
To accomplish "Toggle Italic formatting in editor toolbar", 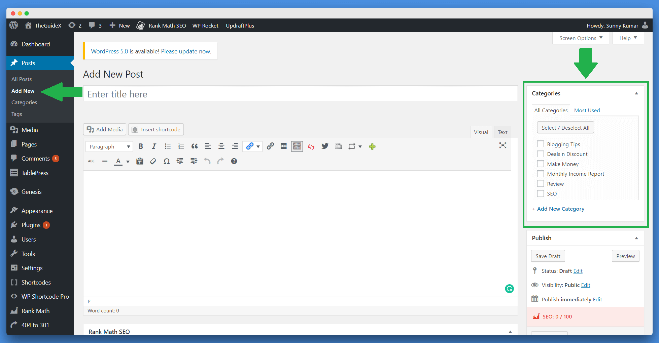I will 154,146.
